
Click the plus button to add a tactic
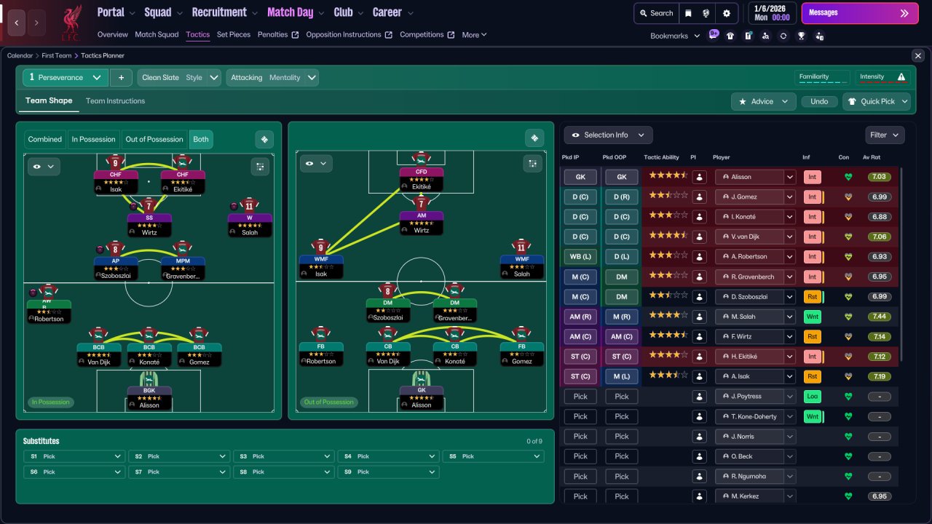(121, 78)
